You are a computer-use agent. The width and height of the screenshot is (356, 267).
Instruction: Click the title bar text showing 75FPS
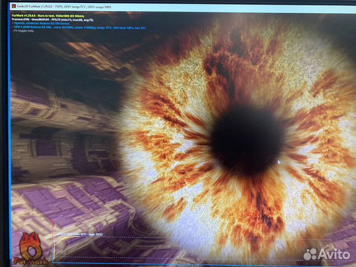point(64,7)
